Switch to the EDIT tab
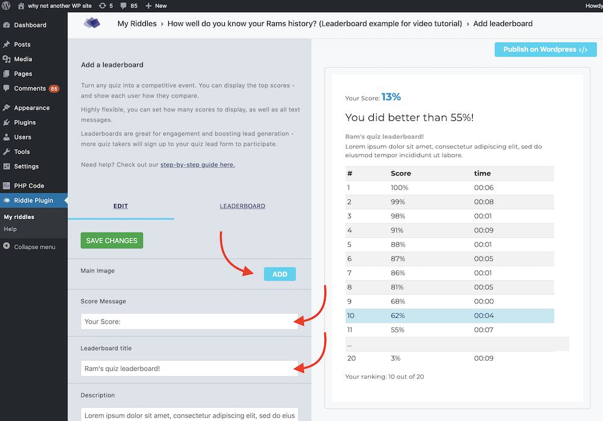 pyautogui.click(x=121, y=206)
